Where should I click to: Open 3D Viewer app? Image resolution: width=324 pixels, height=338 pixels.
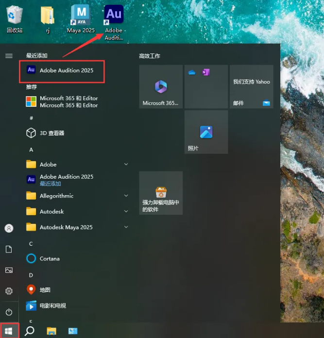(x=46, y=133)
